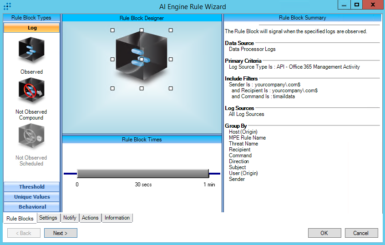Open the Information tab
This screenshot has width=385, height=245.
(x=117, y=218)
